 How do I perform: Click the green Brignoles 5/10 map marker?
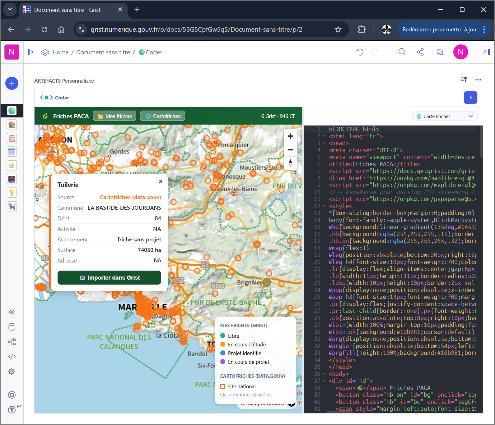tap(267, 282)
